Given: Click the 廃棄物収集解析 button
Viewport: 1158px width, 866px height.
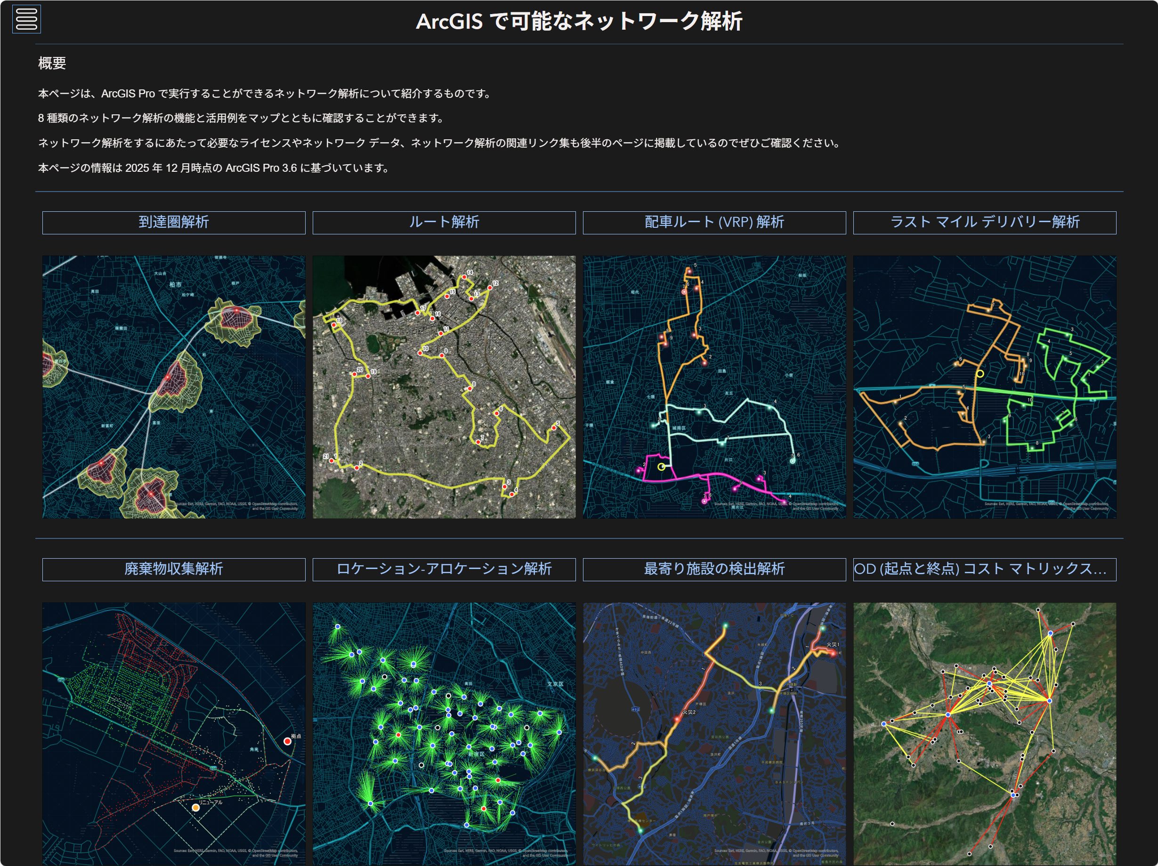Looking at the screenshot, I should tap(173, 569).
